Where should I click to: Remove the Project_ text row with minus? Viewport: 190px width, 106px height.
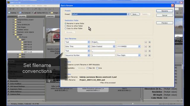pyautogui.click(x=146, y=42)
